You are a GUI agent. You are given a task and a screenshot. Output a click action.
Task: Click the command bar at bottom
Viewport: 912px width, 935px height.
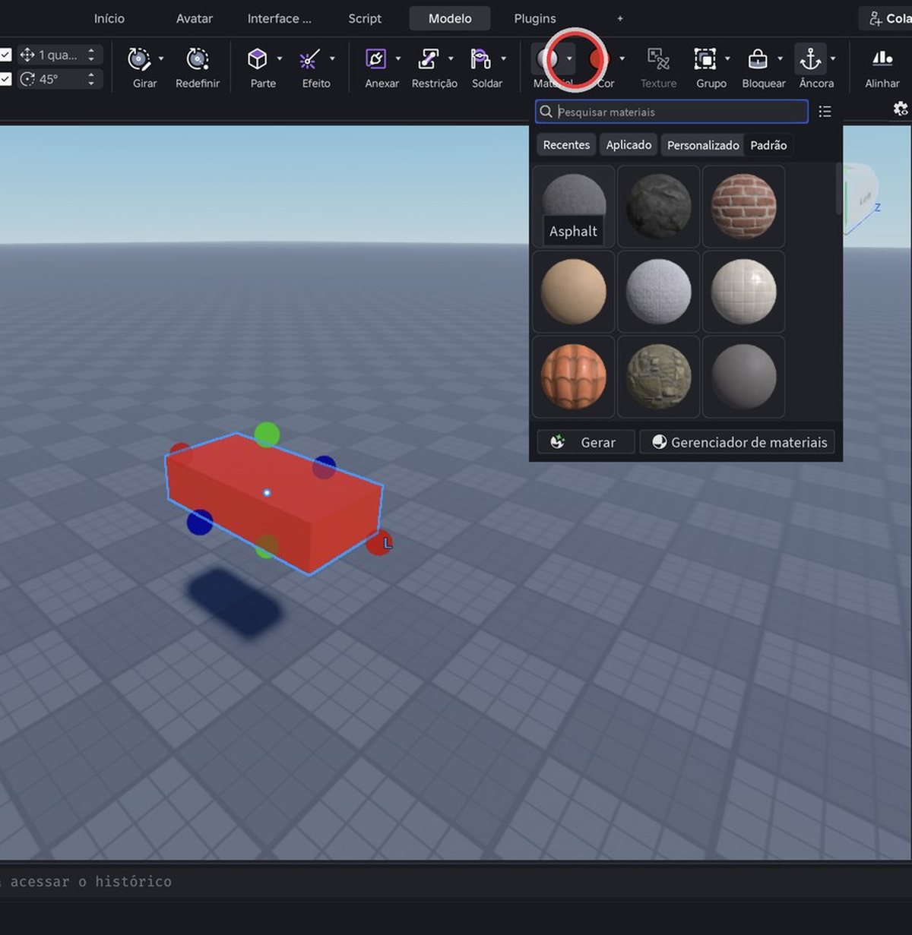click(456, 881)
